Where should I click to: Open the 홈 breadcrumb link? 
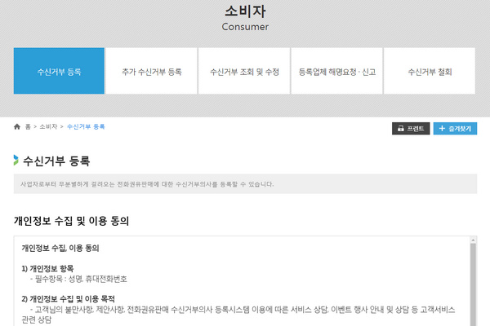[x=28, y=126]
